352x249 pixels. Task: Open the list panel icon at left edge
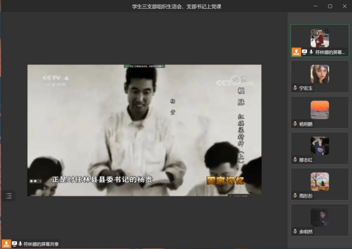click(8, 196)
